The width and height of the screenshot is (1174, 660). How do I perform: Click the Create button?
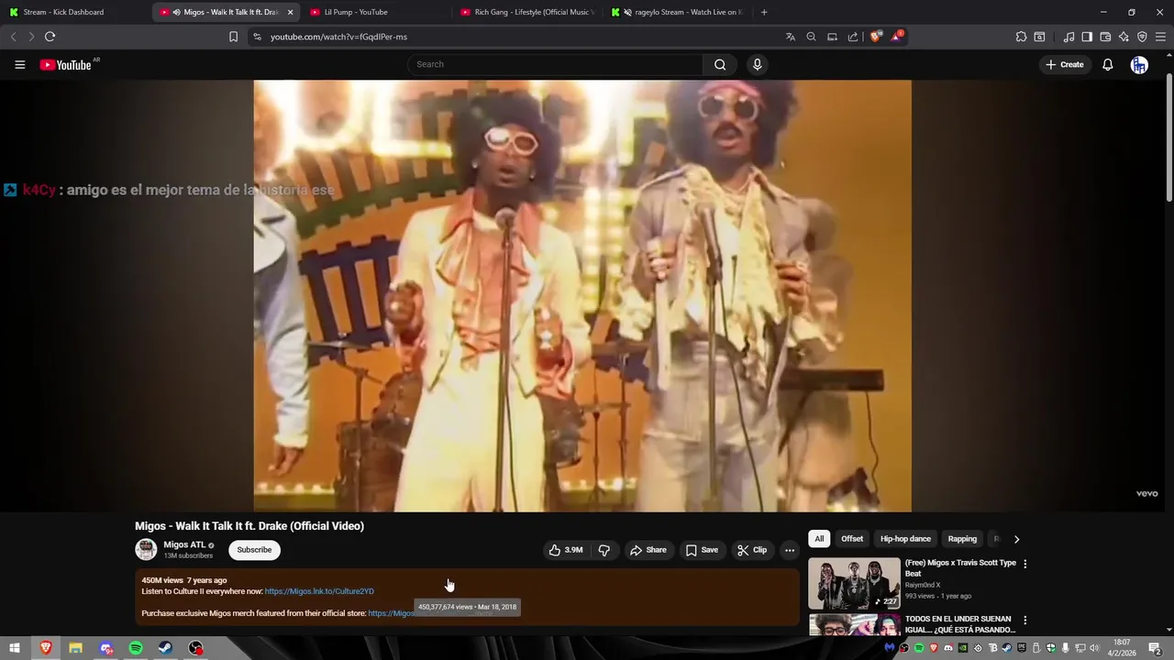(1064, 64)
